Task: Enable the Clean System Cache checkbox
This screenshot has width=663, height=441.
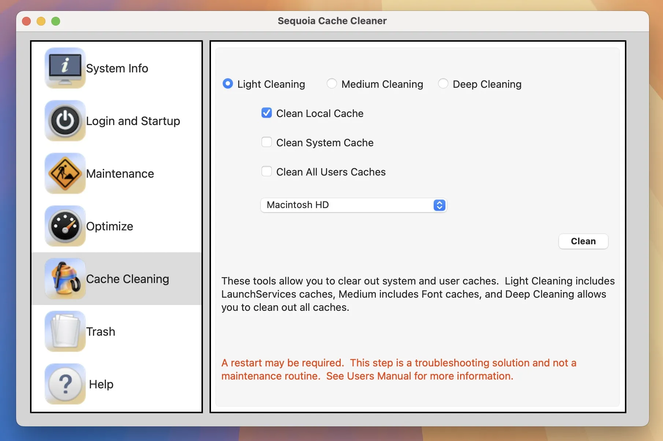Action: 267,142
